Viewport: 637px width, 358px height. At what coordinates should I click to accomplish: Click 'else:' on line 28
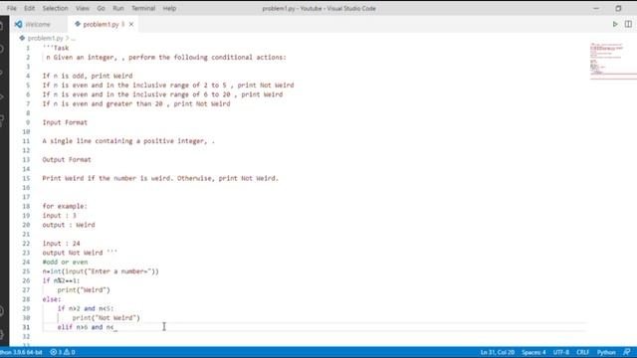point(52,299)
